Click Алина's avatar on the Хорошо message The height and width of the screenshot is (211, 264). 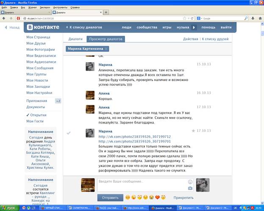90,95
